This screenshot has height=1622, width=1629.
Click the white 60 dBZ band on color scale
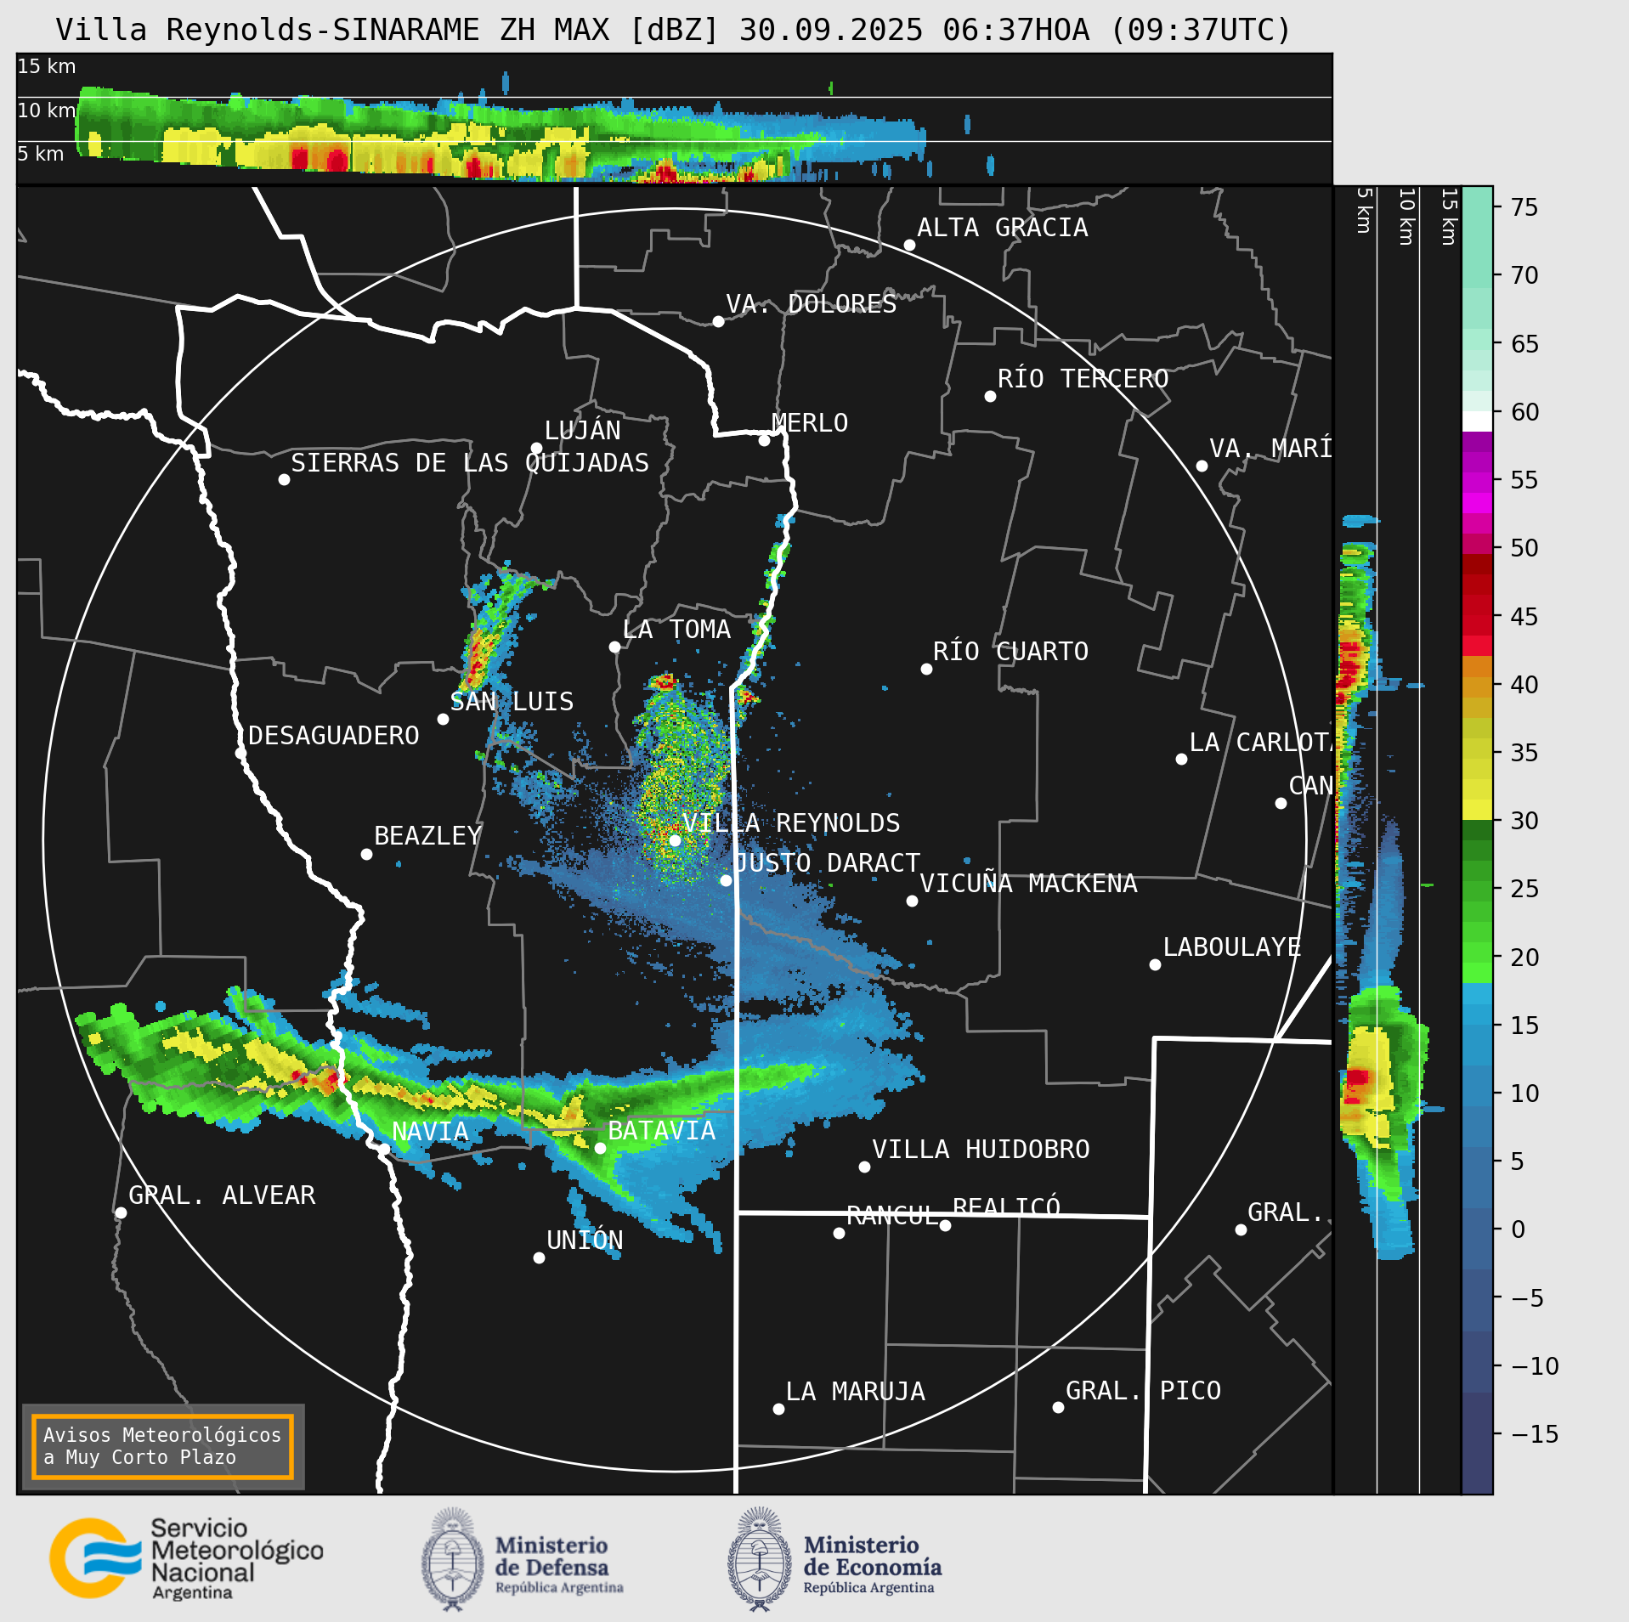1477,421
